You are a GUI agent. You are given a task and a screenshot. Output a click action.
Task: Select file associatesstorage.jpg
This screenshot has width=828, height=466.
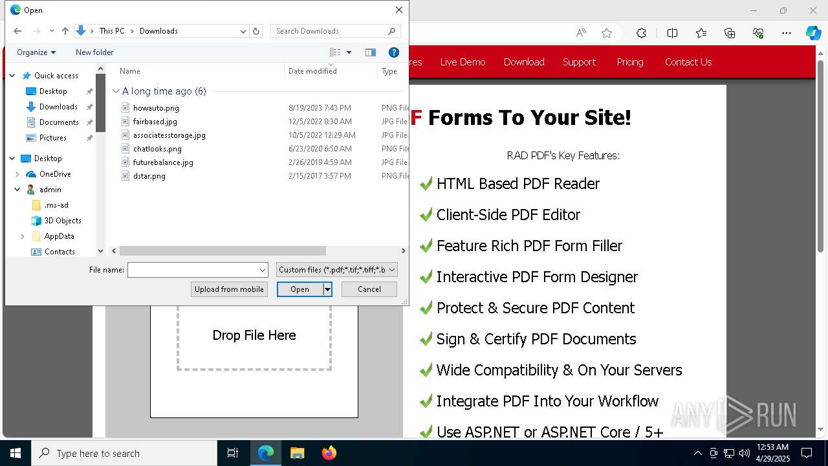[169, 135]
